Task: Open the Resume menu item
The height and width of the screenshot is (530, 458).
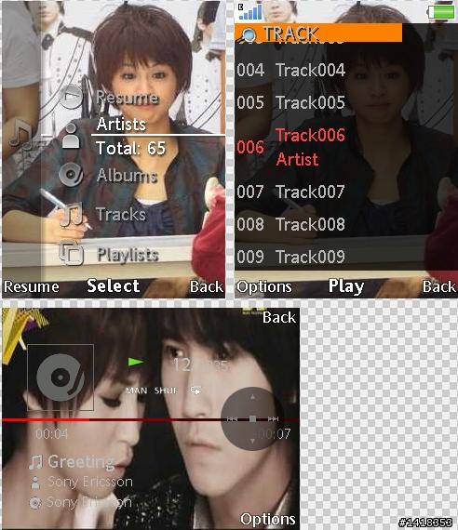Action: (128, 98)
